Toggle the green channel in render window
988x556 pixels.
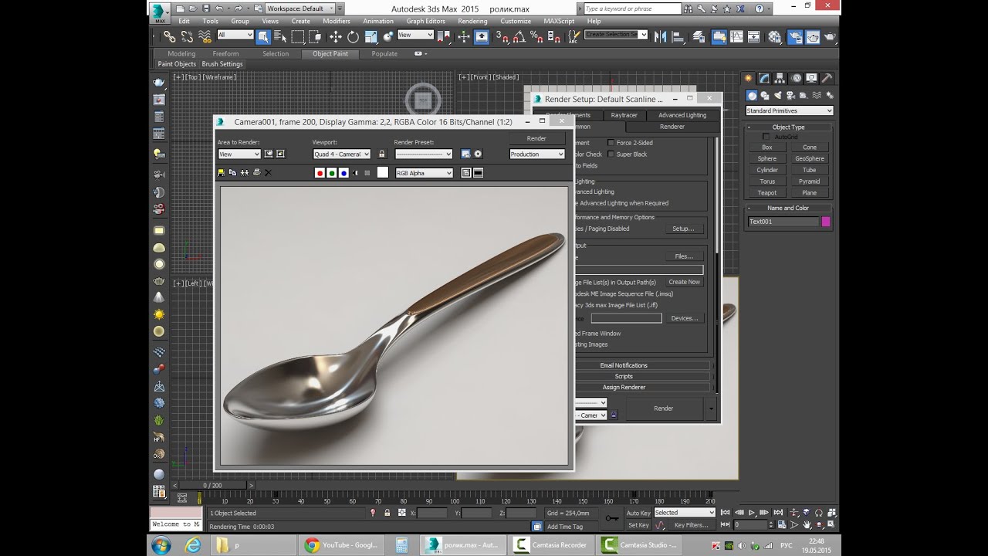pyautogui.click(x=332, y=173)
